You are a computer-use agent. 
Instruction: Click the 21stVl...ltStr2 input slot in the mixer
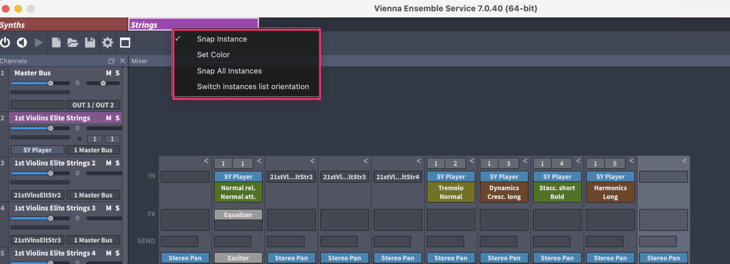pos(291,177)
